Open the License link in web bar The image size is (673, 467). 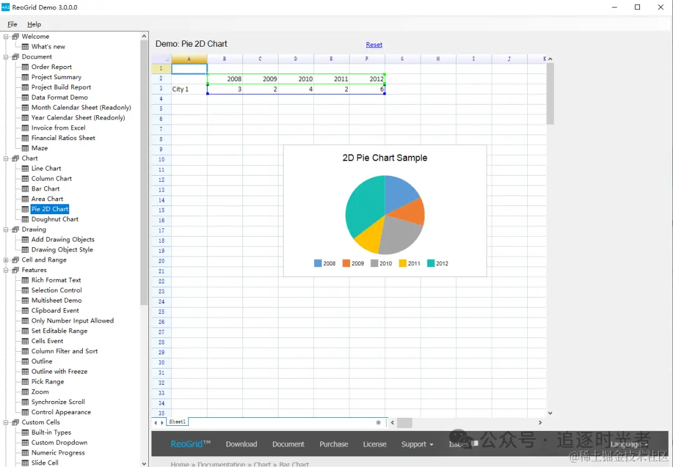375,444
